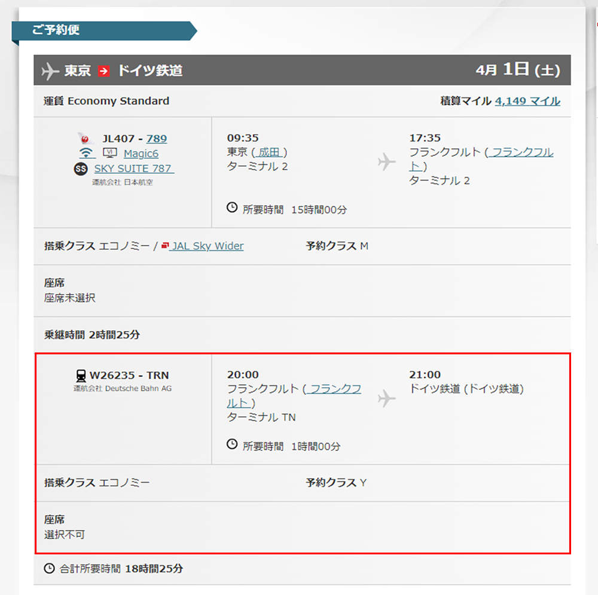Click the SS badge next to SKY SUITE 787
The width and height of the screenshot is (598, 595).
click(x=81, y=169)
